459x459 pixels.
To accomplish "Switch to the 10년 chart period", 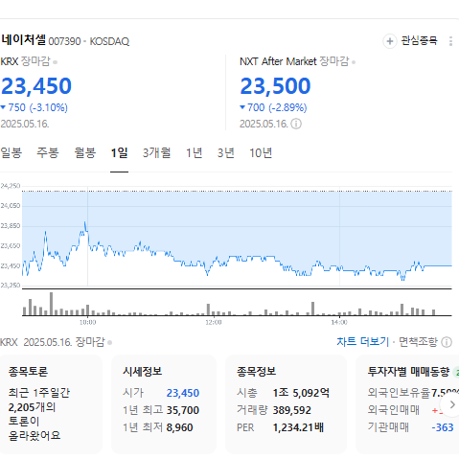I will 261,153.
